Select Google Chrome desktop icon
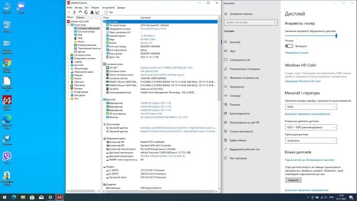This screenshot has width=357, height=201. (7, 65)
